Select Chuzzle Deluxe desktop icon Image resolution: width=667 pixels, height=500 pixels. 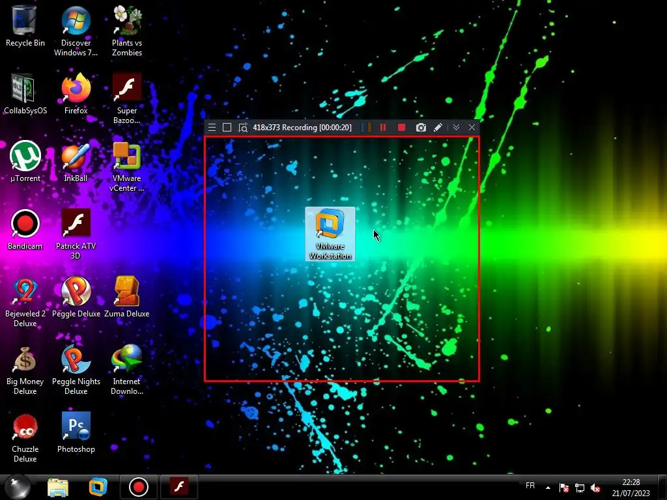pos(25,437)
